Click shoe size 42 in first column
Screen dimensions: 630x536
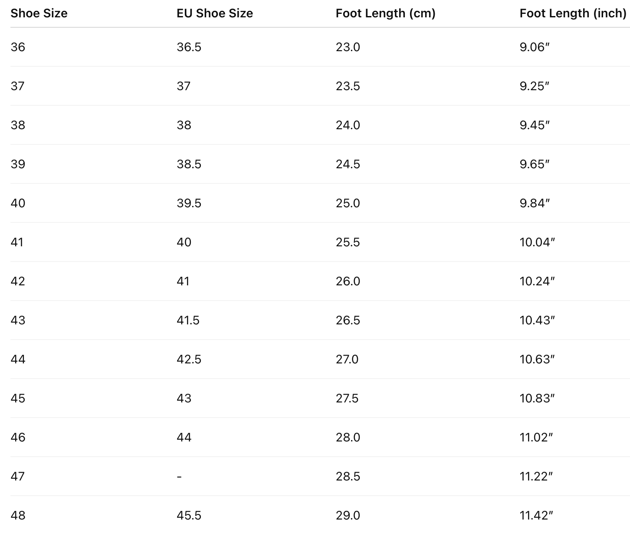pyautogui.click(x=18, y=281)
